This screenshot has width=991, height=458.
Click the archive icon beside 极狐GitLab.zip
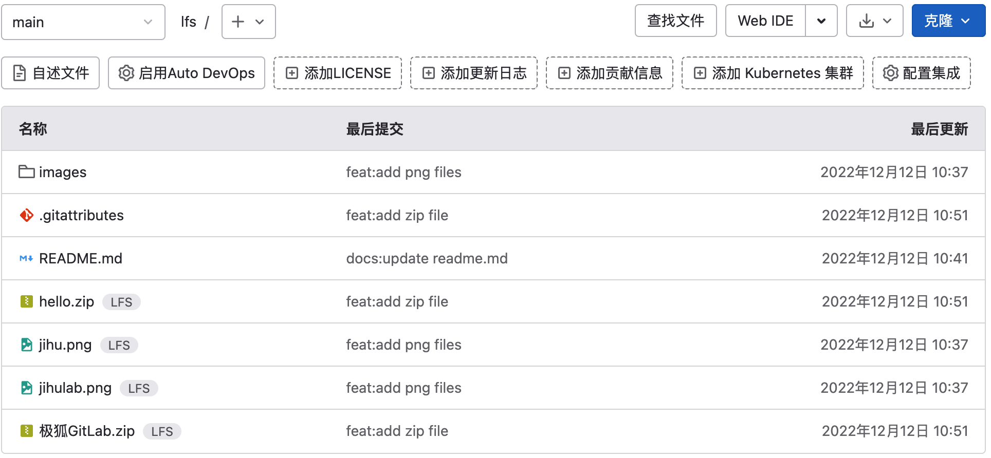point(26,431)
